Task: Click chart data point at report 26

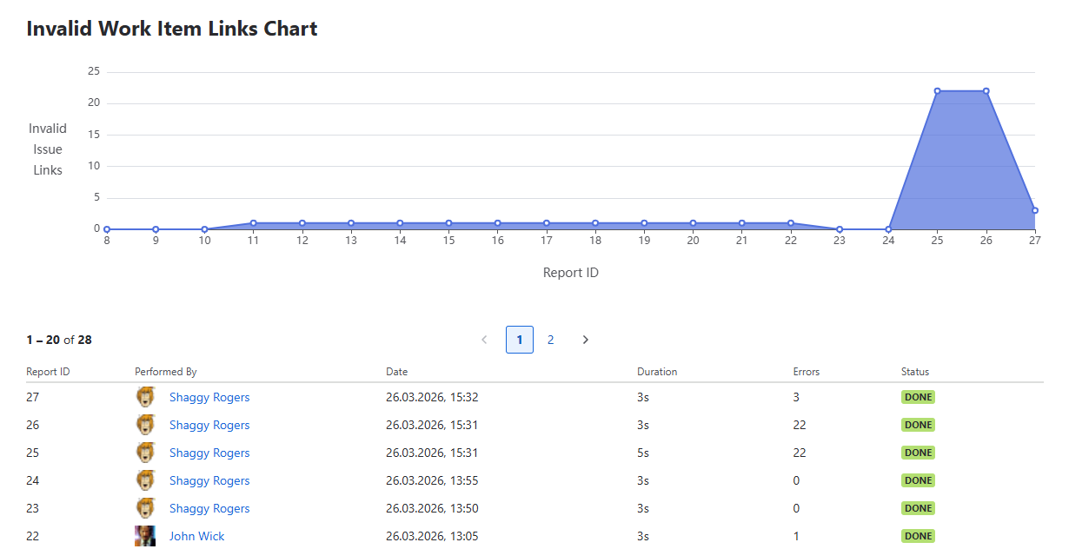Action: 986,91
